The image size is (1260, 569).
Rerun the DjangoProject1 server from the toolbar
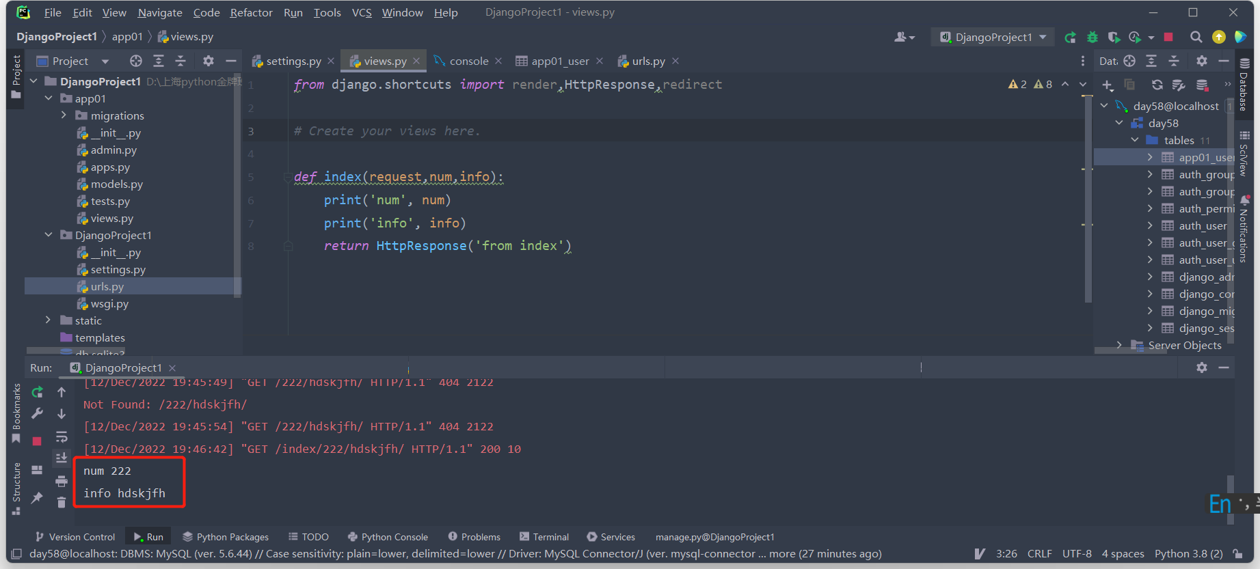(x=1071, y=37)
